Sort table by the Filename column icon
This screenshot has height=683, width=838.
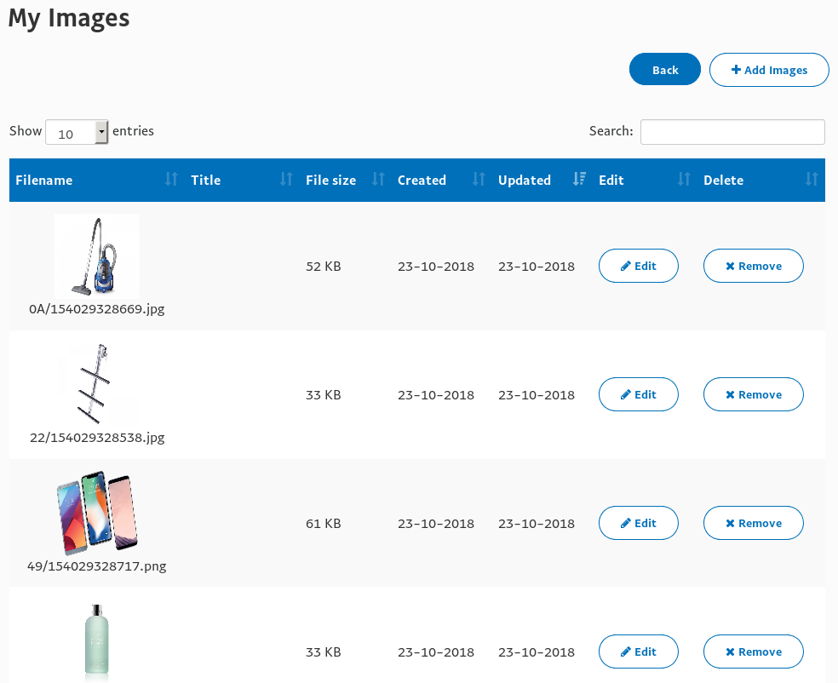click(x=171, y=179)
